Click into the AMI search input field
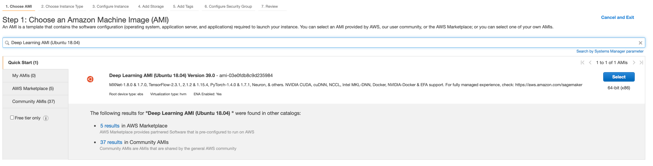Viewport: 653px width, 166px height. click(316, 43)
